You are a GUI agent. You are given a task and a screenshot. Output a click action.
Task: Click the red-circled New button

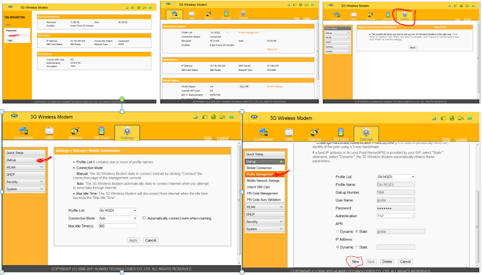pyautogui.click(x=355, y=261)
